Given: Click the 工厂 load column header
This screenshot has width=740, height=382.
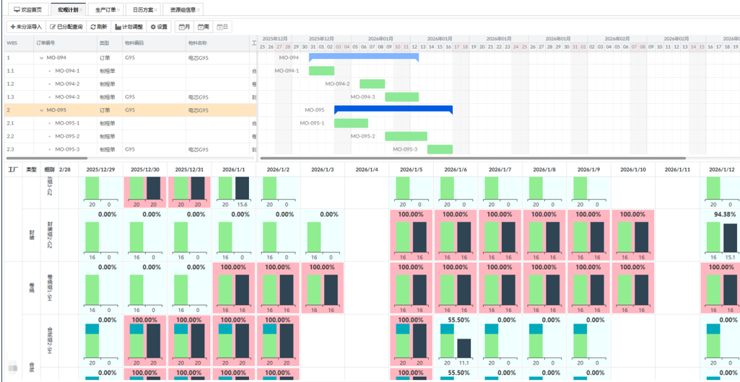Looking at the screenshot, I should [x=13, y=169].
